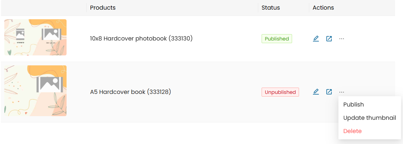Open more options for 10x8 Hardcover photobook

[342, 39]
